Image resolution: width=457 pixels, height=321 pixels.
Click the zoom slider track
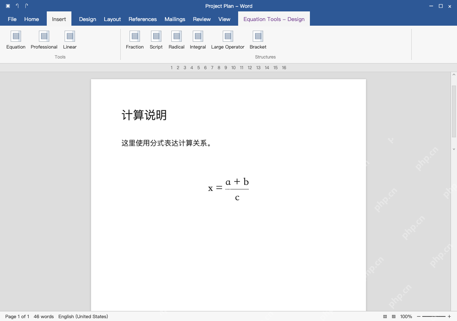[x=434, y=316]
